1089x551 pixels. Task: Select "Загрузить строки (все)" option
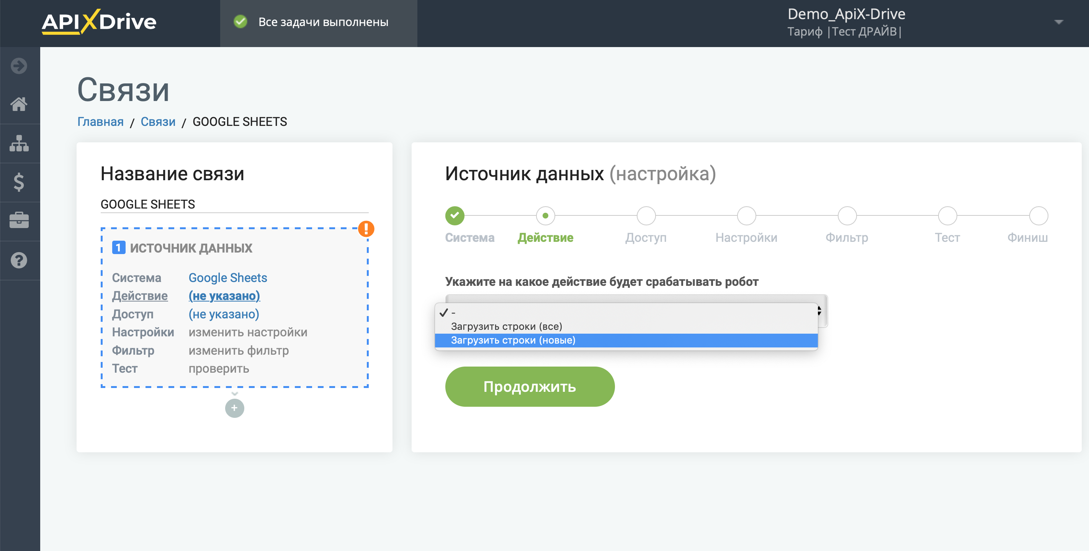626,326
